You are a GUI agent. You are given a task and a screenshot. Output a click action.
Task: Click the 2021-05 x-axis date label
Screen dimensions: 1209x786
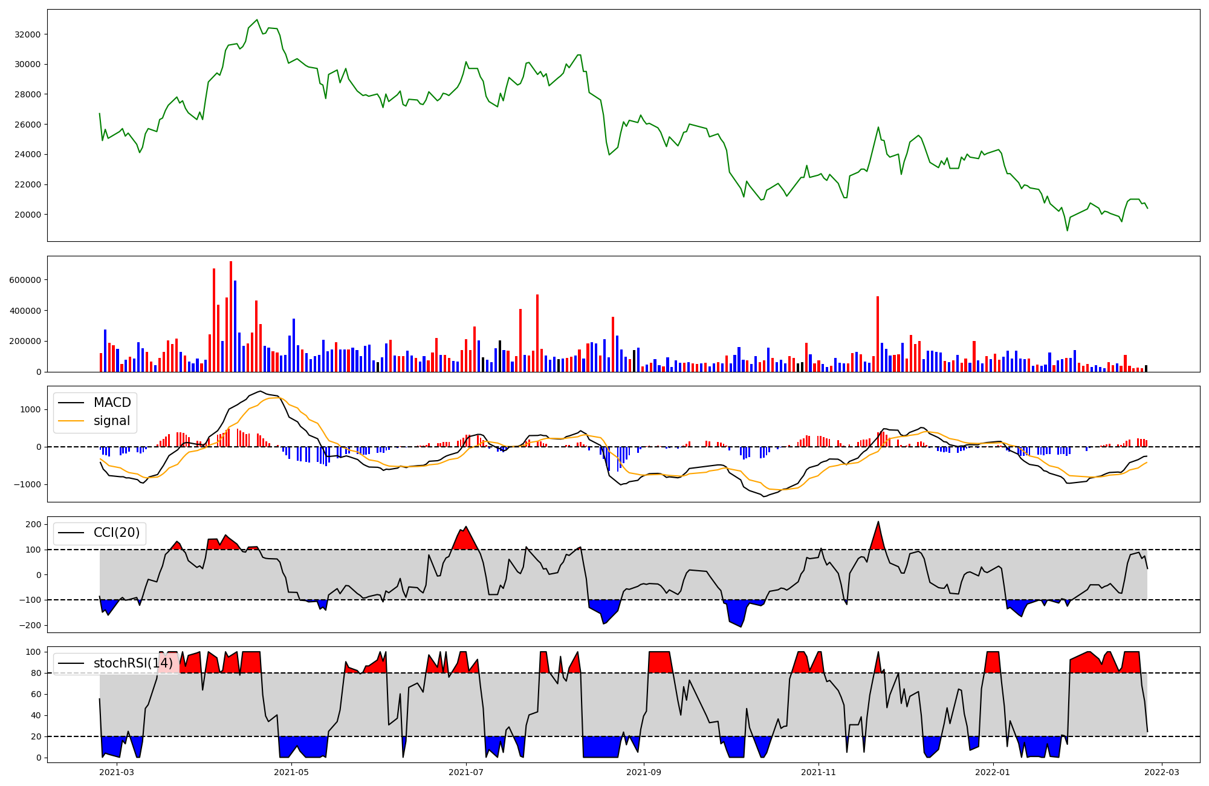tap(292, 772)
